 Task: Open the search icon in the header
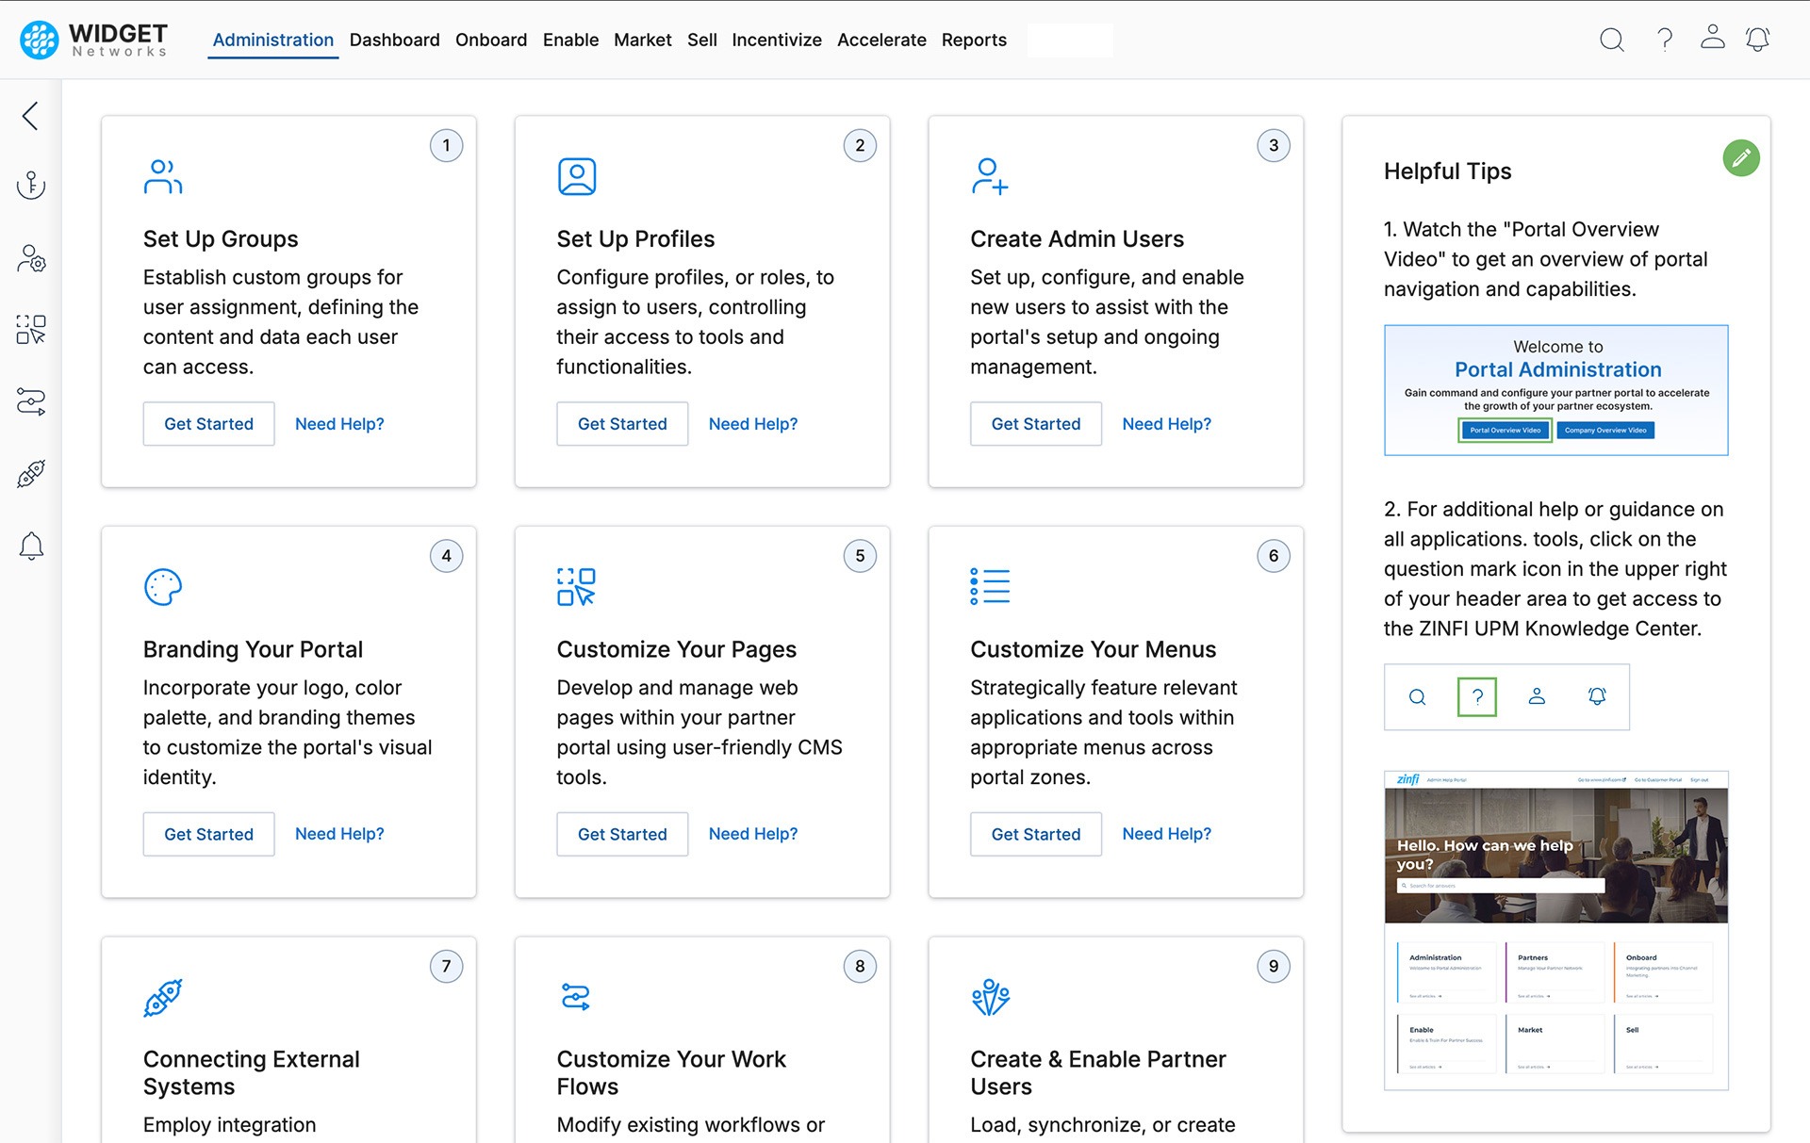1611,40
